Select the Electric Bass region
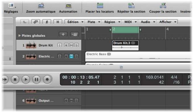 coord(138,56)
